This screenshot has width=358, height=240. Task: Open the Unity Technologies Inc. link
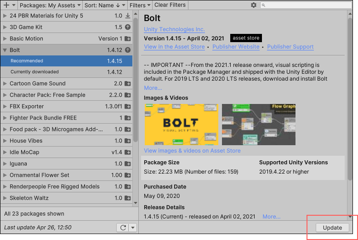[174, 29]
